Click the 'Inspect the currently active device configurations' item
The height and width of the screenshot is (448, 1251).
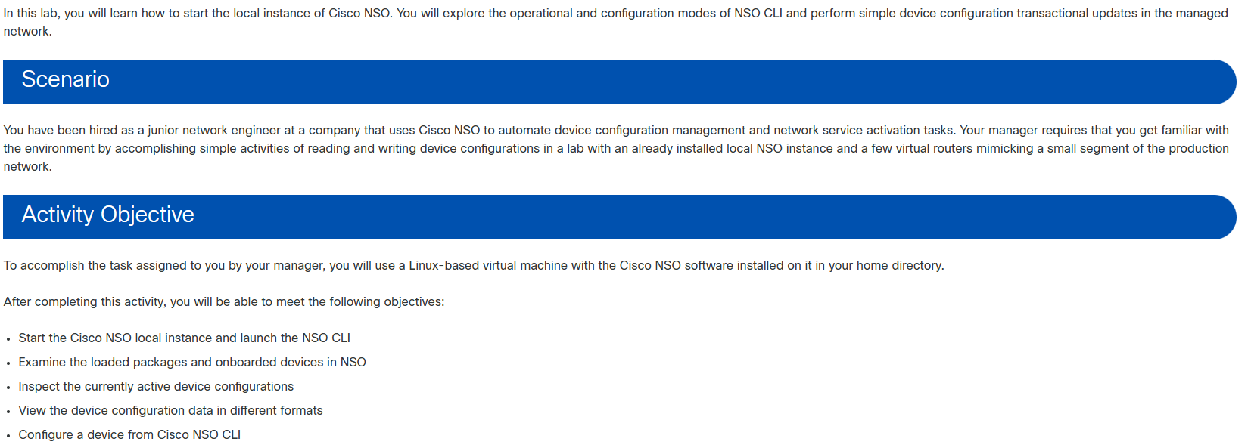point(156,386)
